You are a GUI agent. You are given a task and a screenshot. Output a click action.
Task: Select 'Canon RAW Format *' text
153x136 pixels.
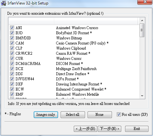point(73,53)
